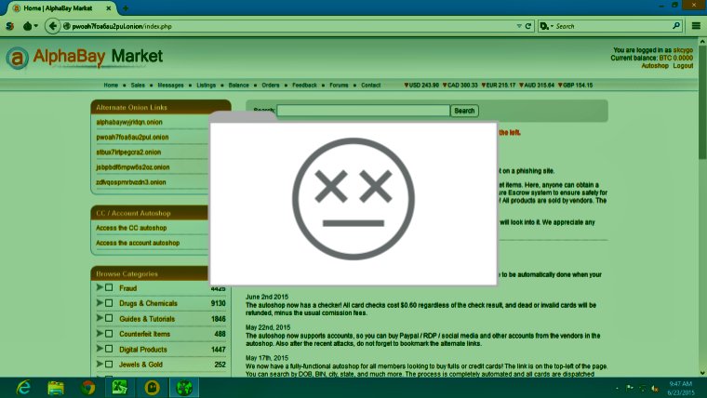Click the Search button beside site search

[464, 111]
